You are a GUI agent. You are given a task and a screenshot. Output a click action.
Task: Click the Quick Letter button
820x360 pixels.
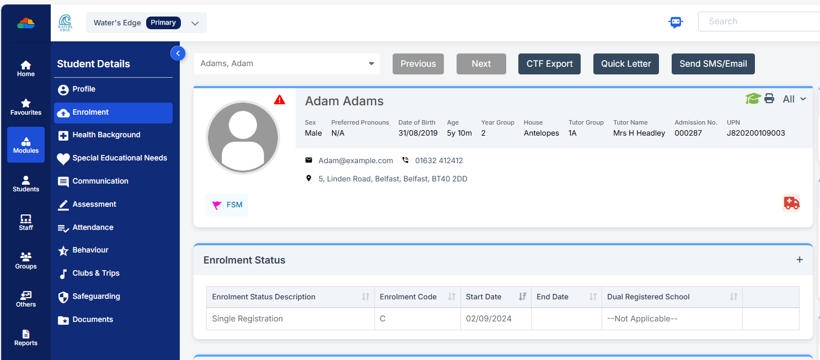tap(626, 64)
